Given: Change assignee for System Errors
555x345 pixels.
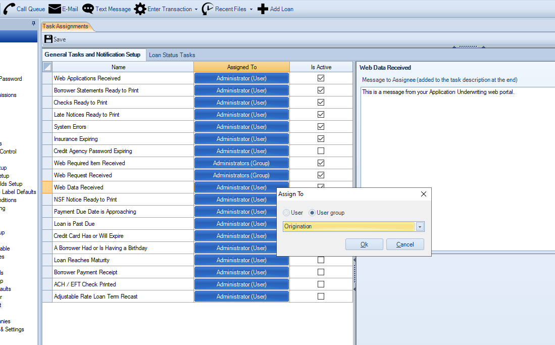Looking at the screenshot, I should tap(242, 126).
